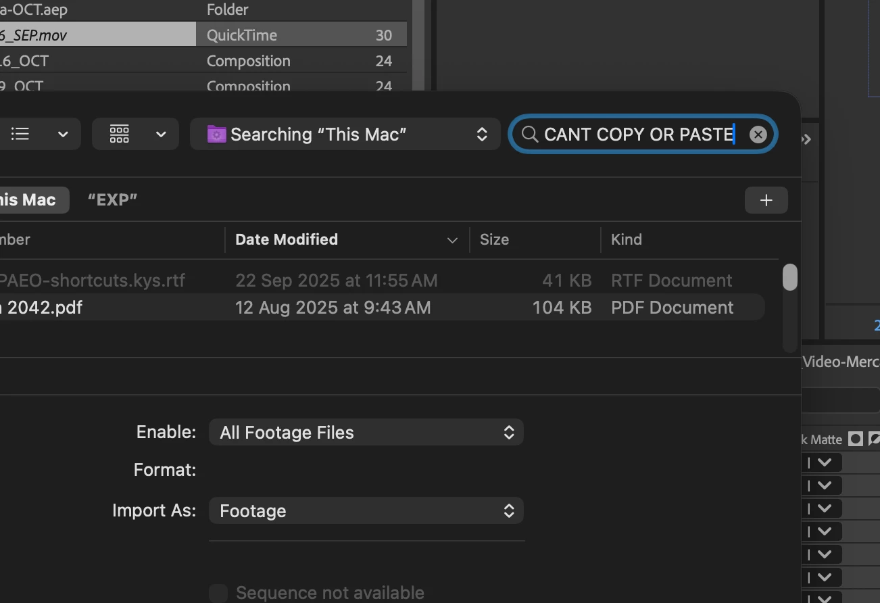This screenshot has width=880, height=603.
Task: Select the 2042.pdf file row
Action: pos(382,308)
